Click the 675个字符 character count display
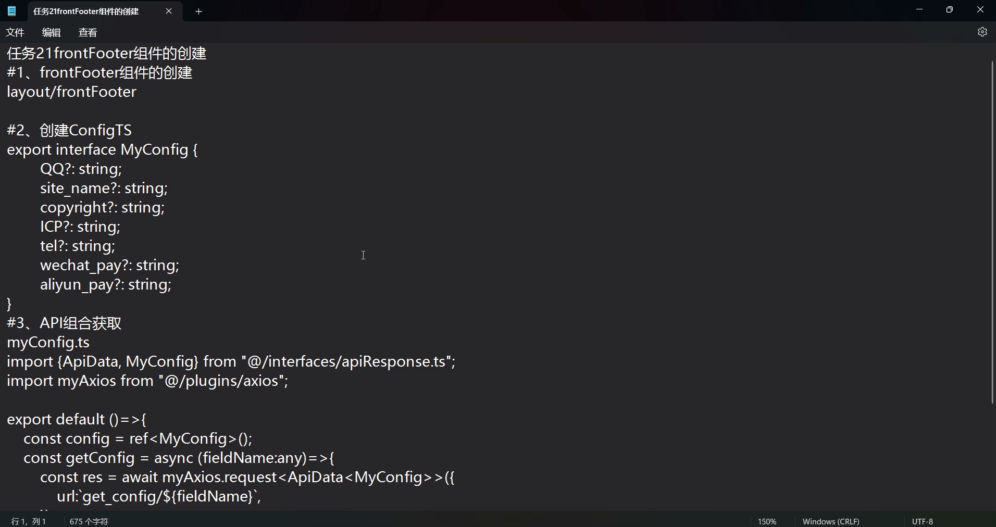This screenshot has width=996, height=527. [89, 521]
